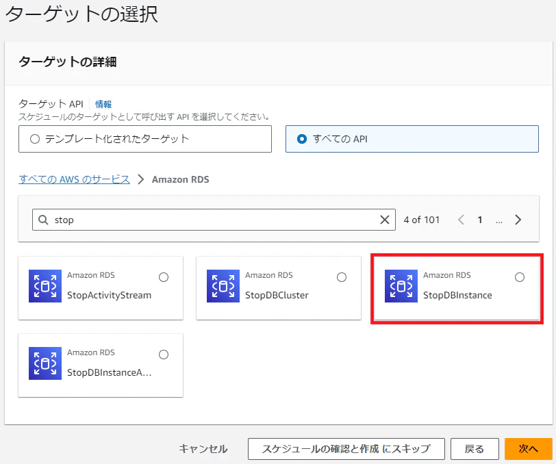Focus the API search input field

pyautogui.click(x=214, y=220)
